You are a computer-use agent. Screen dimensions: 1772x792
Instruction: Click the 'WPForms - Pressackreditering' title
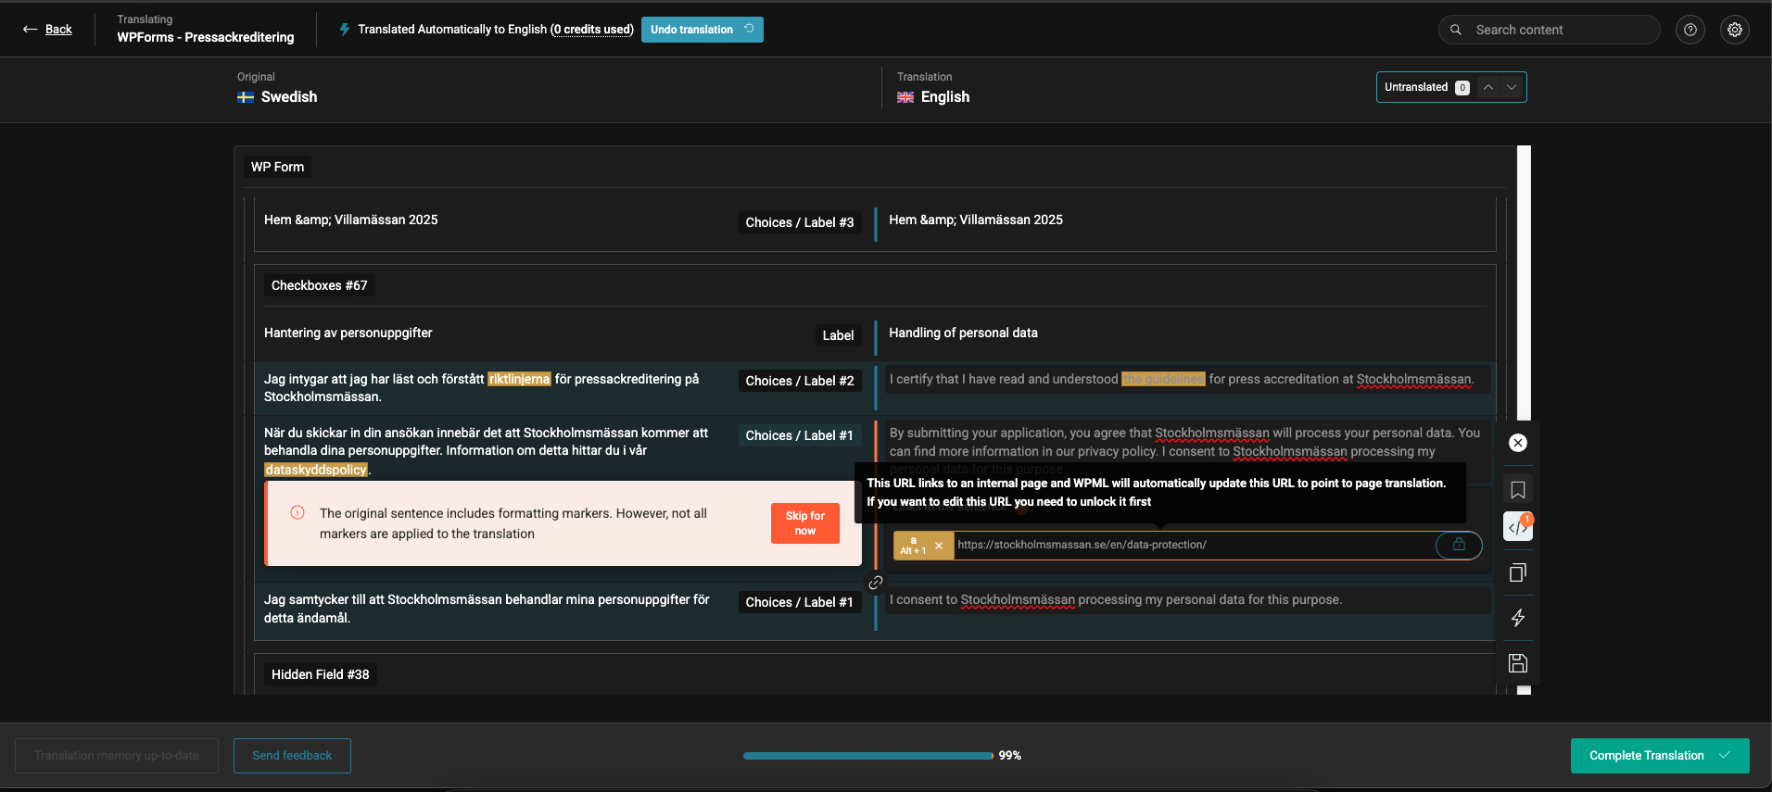(206, 37)
